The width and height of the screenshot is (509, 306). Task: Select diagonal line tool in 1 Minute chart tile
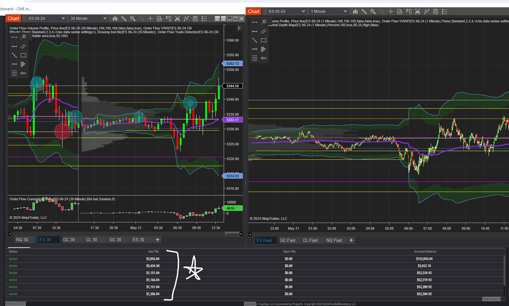point(255,40)
